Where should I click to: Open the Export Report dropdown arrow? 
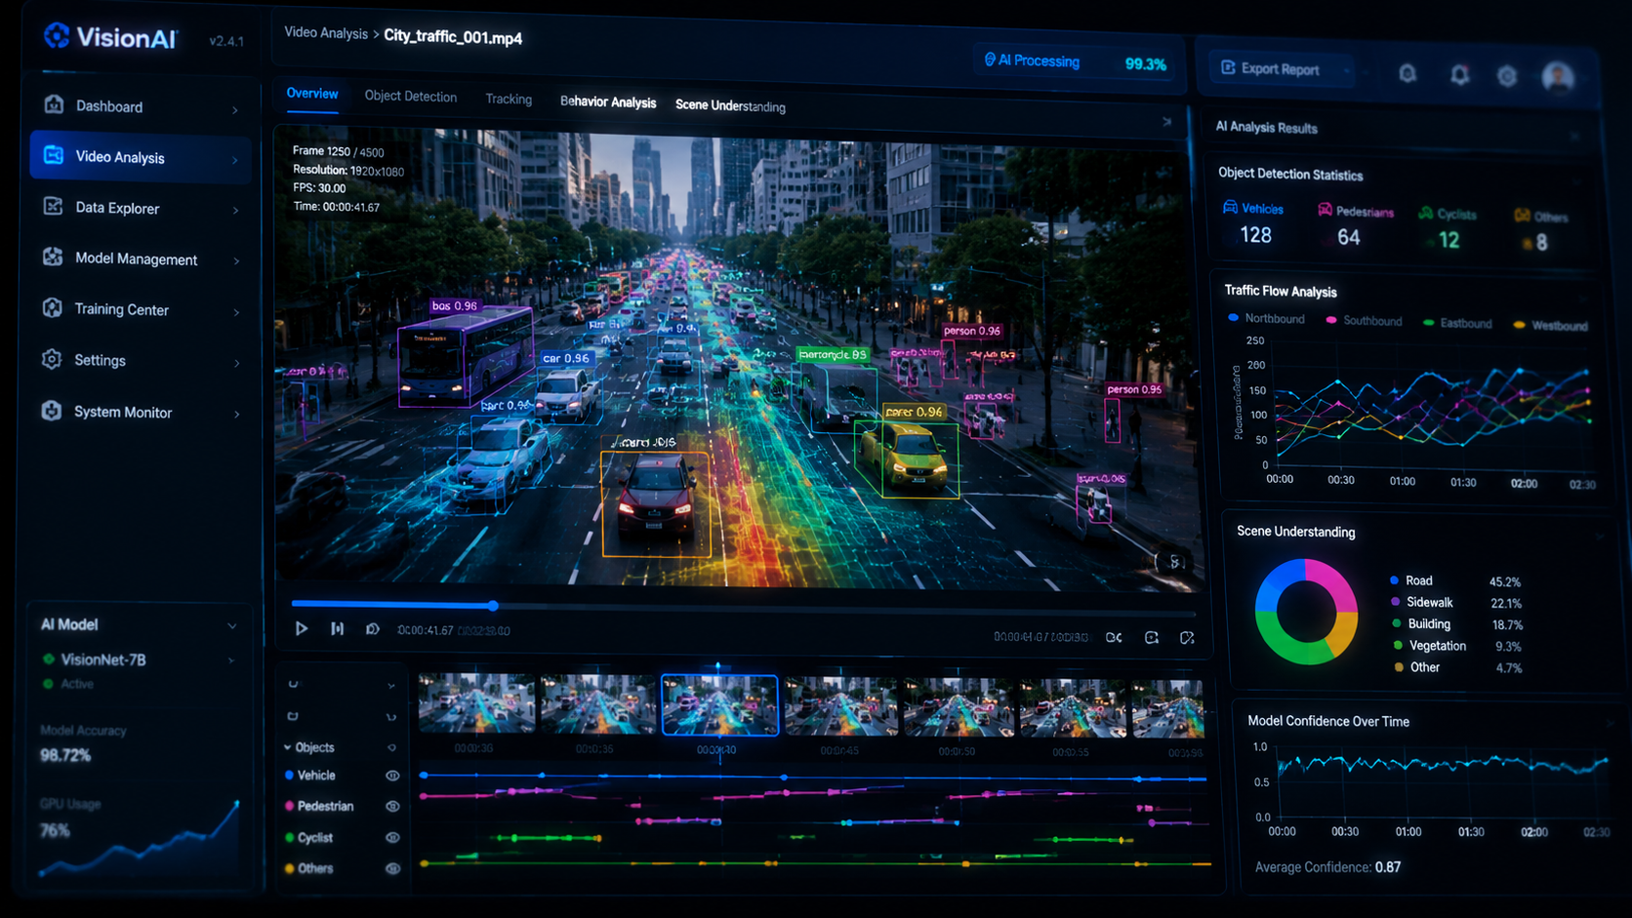tap(1346, 70)
